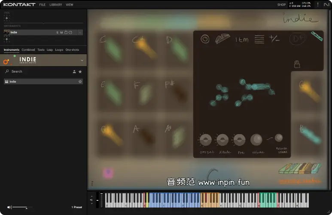The width and height of the screenshot is (332, 215).
Task: Click the circled D# note indicator
Action: point(297,39)
